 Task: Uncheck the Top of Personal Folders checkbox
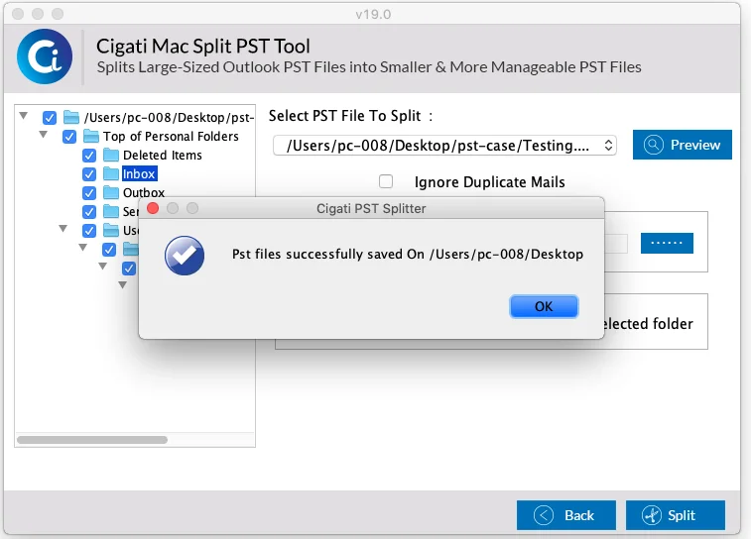pos(69,137)
